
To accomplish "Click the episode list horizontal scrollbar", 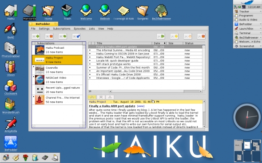I will tap(155, 91).
